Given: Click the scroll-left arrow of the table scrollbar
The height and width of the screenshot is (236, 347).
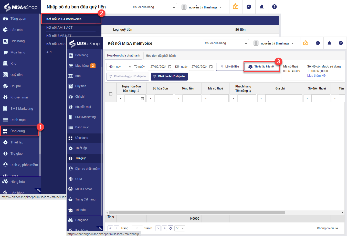Looking at the screenshot, I should [107, 213].
